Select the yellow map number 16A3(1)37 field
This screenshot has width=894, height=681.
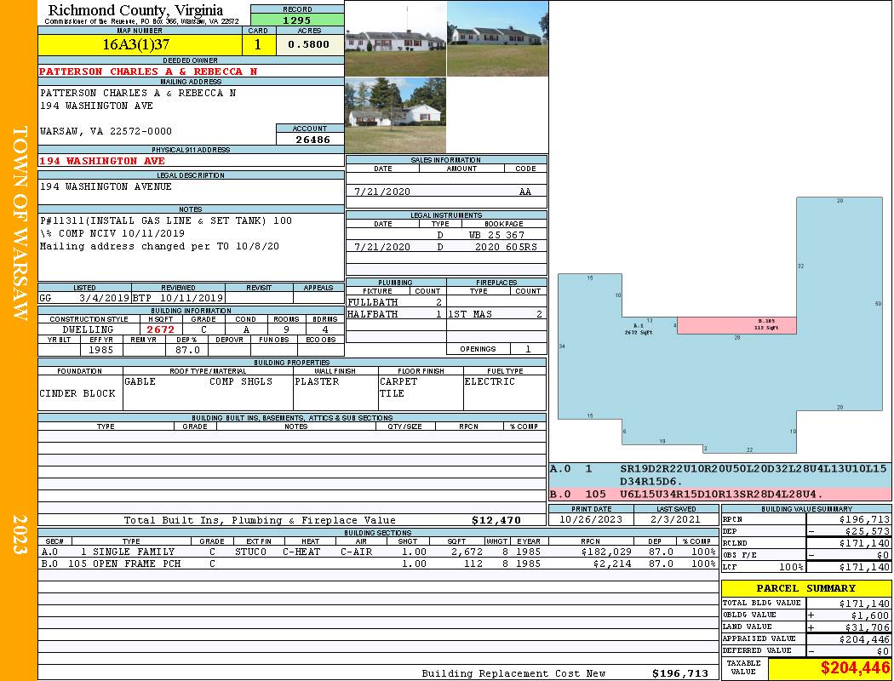(x=140, y=43)
